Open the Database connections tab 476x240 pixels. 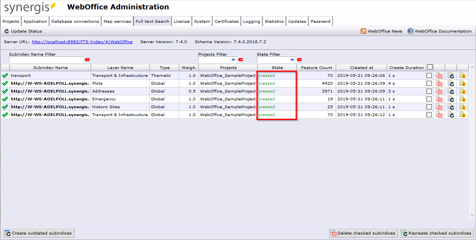coord(75,21)
